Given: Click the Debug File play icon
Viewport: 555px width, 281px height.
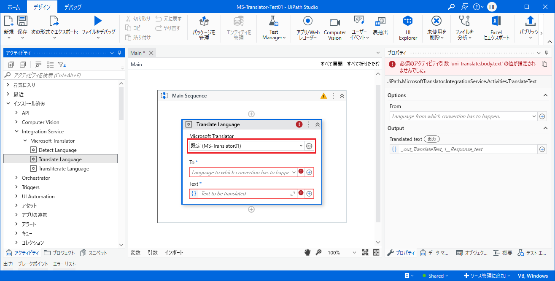Looking at the screenshot, I should (x=98, y=21).
